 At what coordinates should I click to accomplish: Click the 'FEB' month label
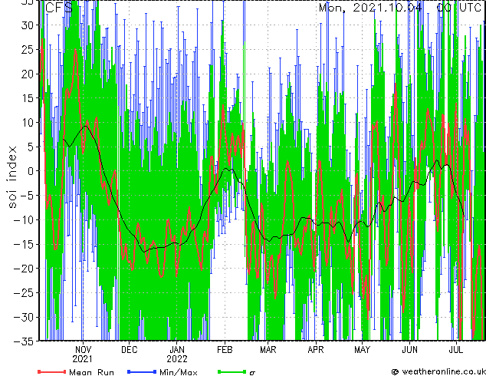pyautogui.click(x=225, y=350)
